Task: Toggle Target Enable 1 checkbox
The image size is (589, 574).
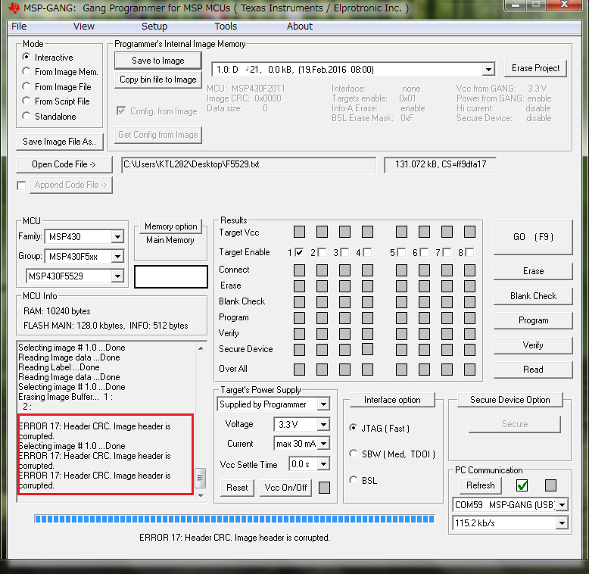Action: 299,252
